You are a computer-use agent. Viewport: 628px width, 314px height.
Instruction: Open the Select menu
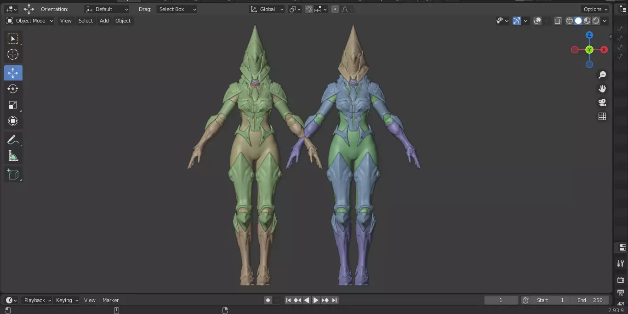86,21
